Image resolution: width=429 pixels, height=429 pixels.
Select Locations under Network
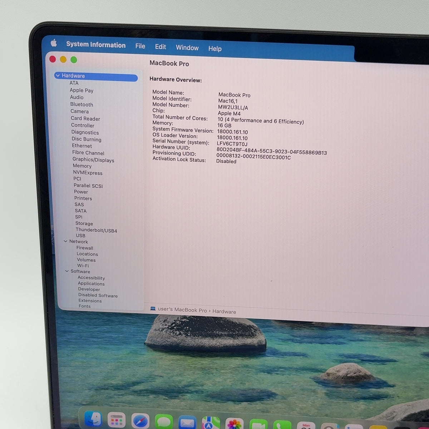coord(87,254)
